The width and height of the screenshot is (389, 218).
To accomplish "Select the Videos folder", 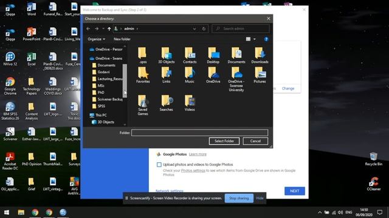I will tap(190, 103).
